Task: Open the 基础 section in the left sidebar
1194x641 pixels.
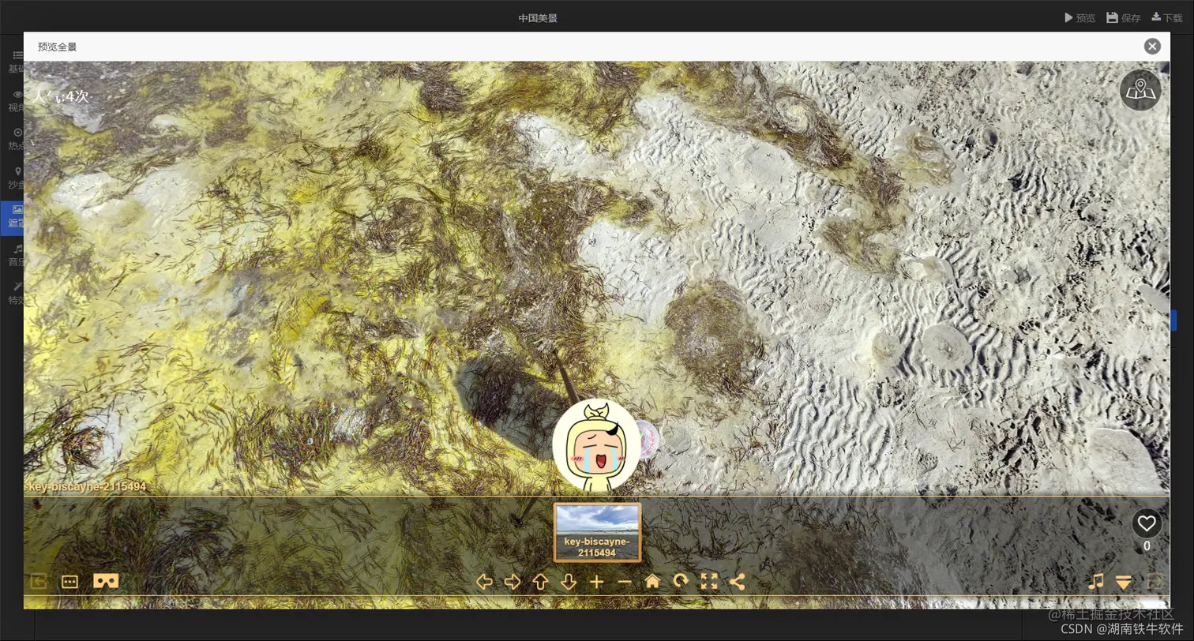Action: coord(16,62)
